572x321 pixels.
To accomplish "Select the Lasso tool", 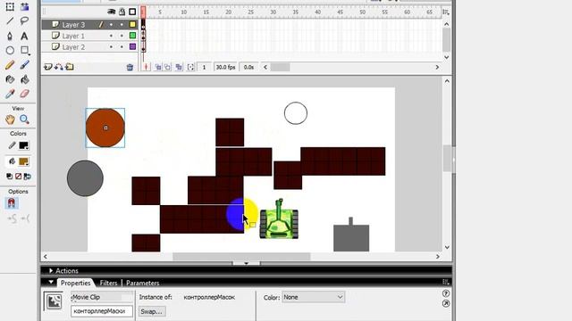I will tap(24, 21).
